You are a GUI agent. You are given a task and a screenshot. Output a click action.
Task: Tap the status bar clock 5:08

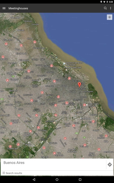pyautogui.click(x=111, y=2)
